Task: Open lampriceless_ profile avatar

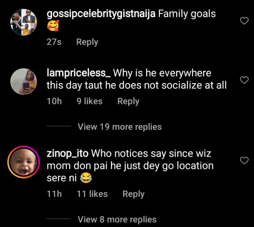Action: [x=22, y=81]
